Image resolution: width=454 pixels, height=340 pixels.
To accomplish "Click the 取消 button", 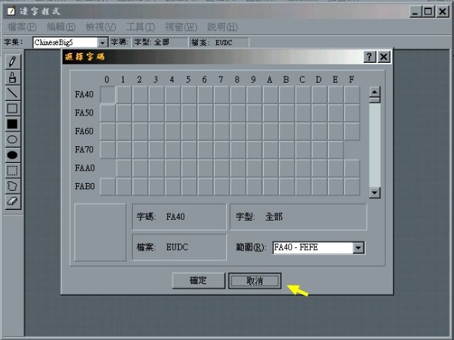I will [255, 281].
